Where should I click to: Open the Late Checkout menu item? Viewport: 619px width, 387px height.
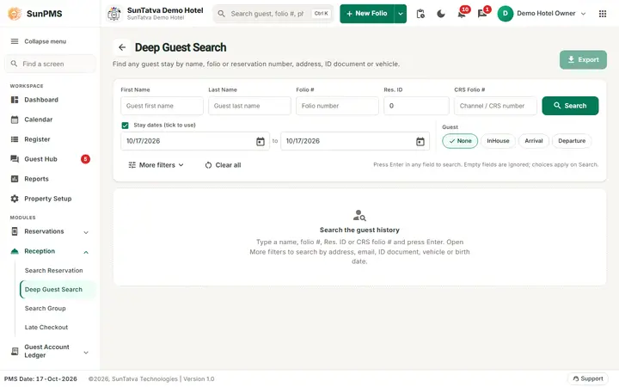pyautogui.click(x=46, y=328)
